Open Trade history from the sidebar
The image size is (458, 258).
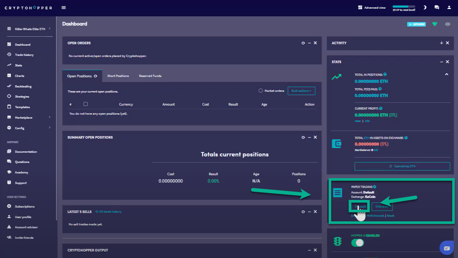tap(24, 55)
